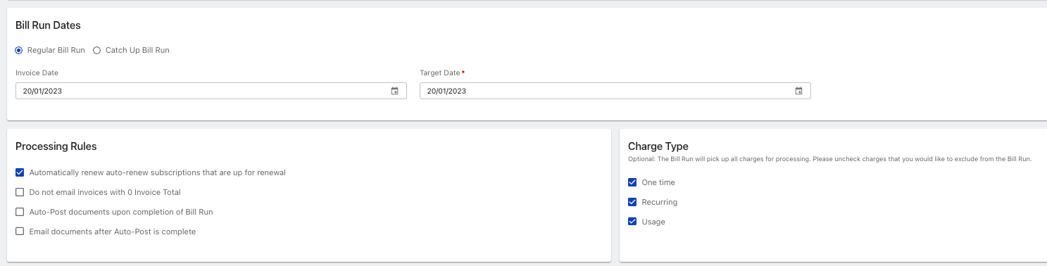
Task: Select the Catch Up Bill Run radio option
Action: click(x=97, y=50)
